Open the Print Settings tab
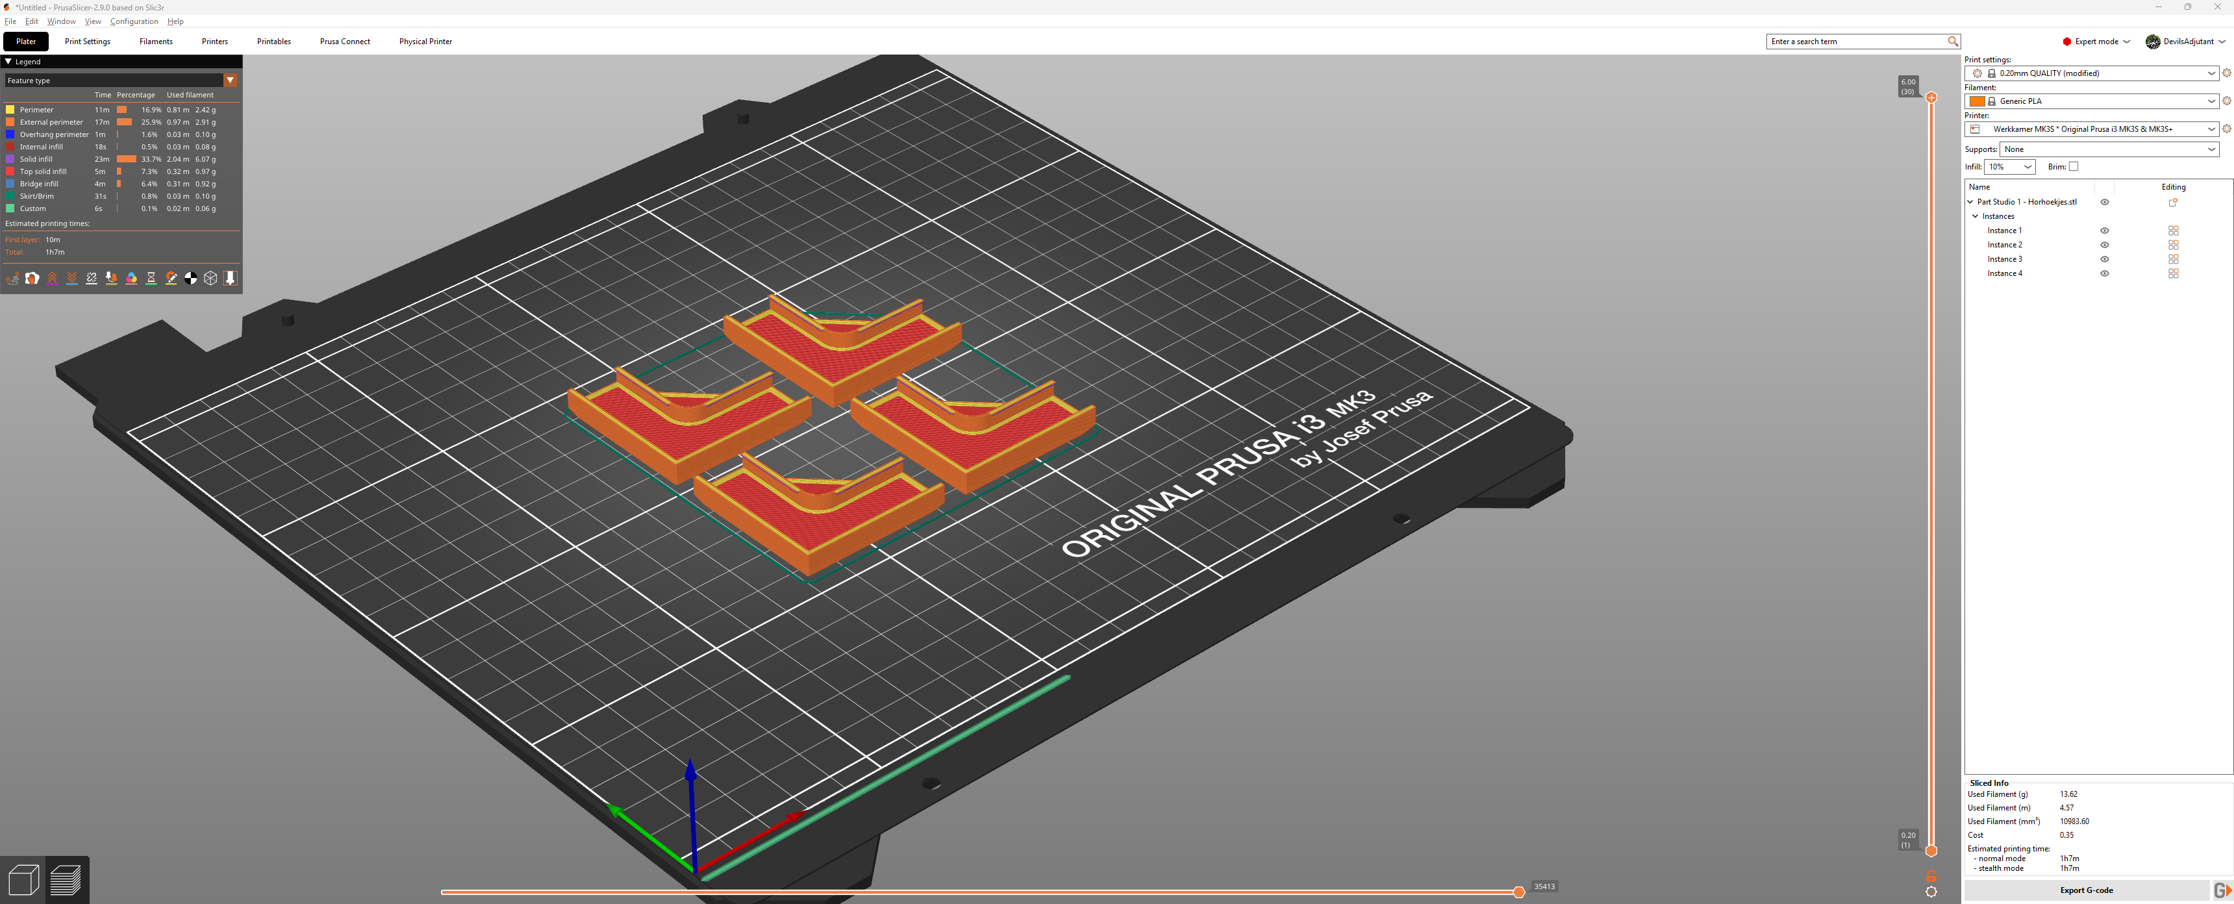The height and width of the screenshot is (904, 2234). [x=88, y=42]
